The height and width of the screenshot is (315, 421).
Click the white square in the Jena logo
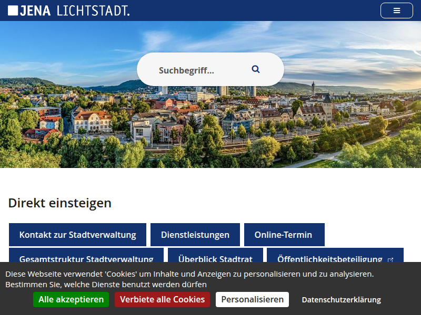(13, 10)
